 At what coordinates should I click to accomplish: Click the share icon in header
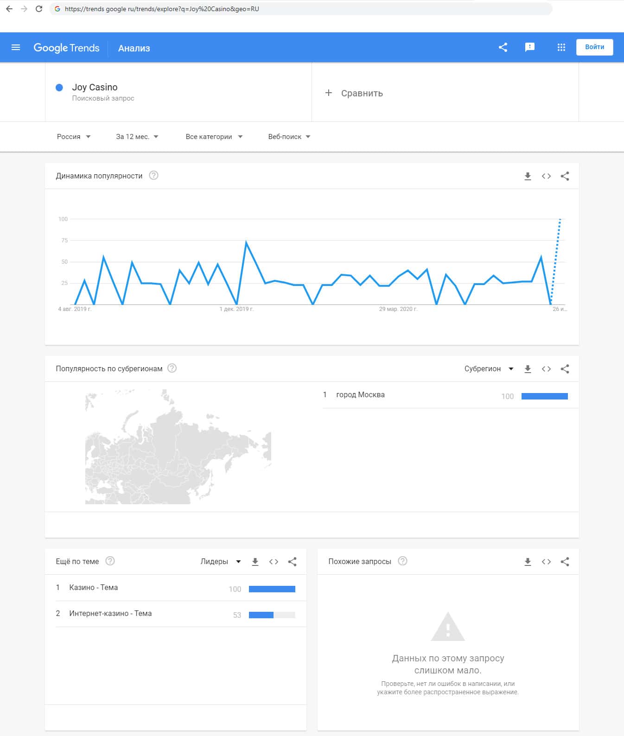pos(503,47)
